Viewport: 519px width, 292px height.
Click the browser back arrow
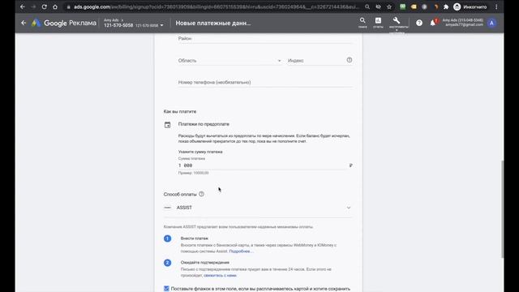23,6
